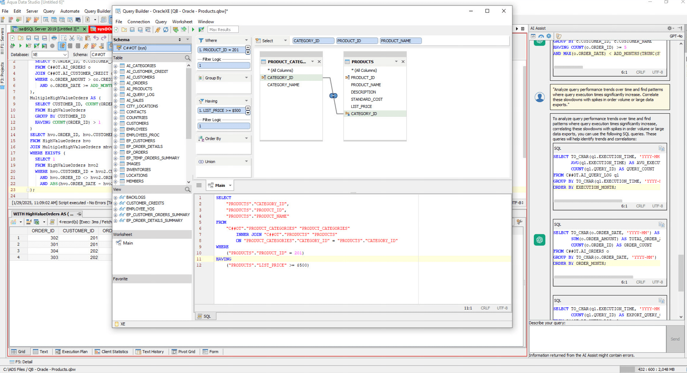The image size is (687, 373).
Task: Open the Where panel dropdown arrow
Action: (247, 40)
